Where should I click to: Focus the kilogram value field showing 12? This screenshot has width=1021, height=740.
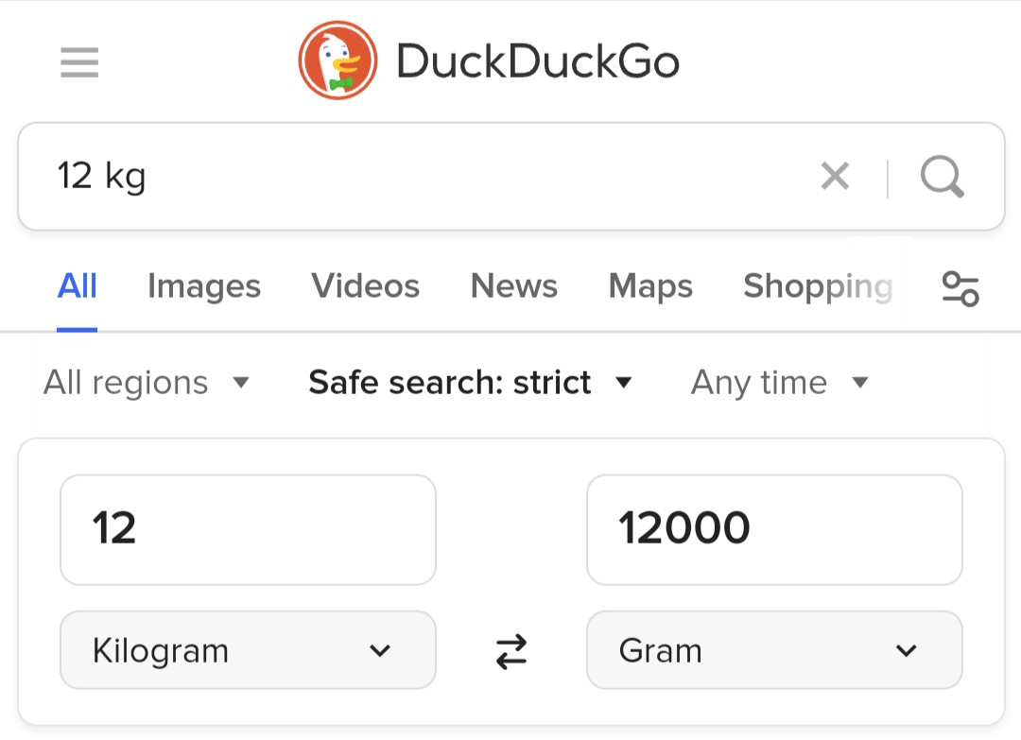[248, 529]
